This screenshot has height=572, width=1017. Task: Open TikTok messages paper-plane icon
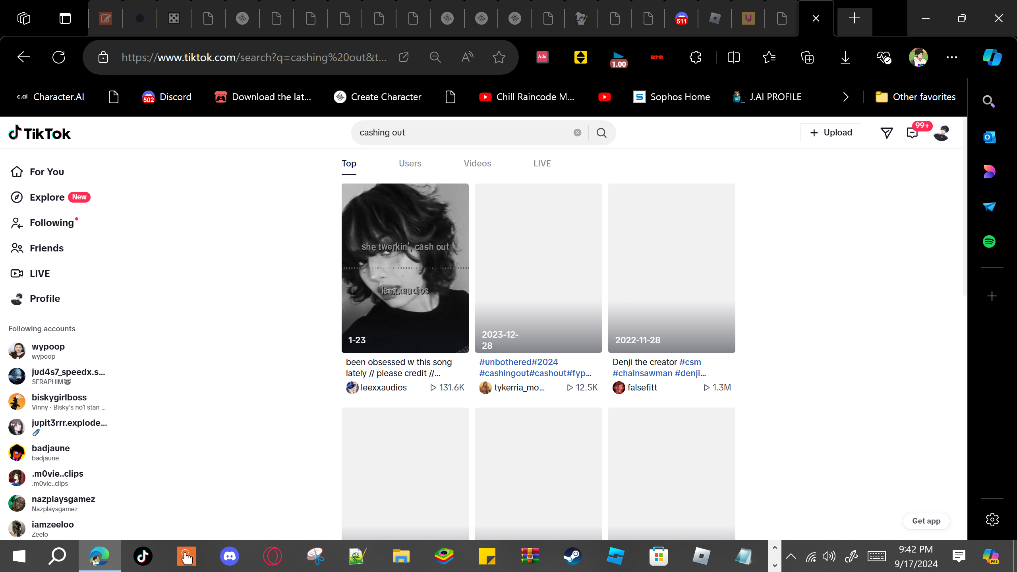[x=887, y=133]
